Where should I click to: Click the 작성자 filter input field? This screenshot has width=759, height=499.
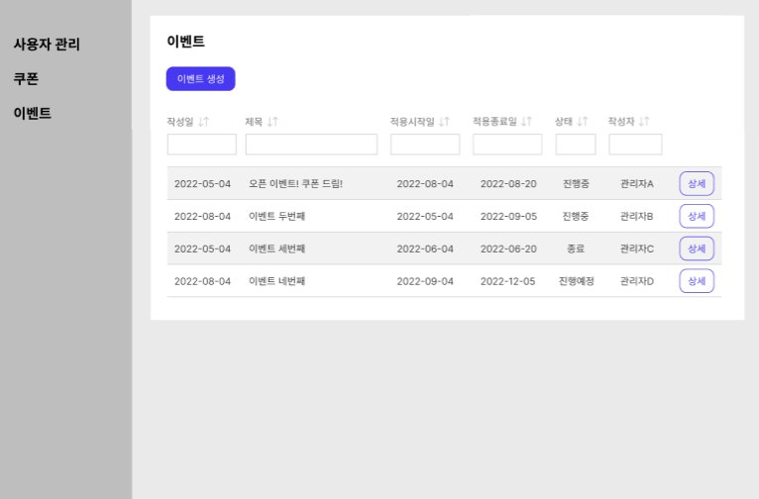coord(635,145)
